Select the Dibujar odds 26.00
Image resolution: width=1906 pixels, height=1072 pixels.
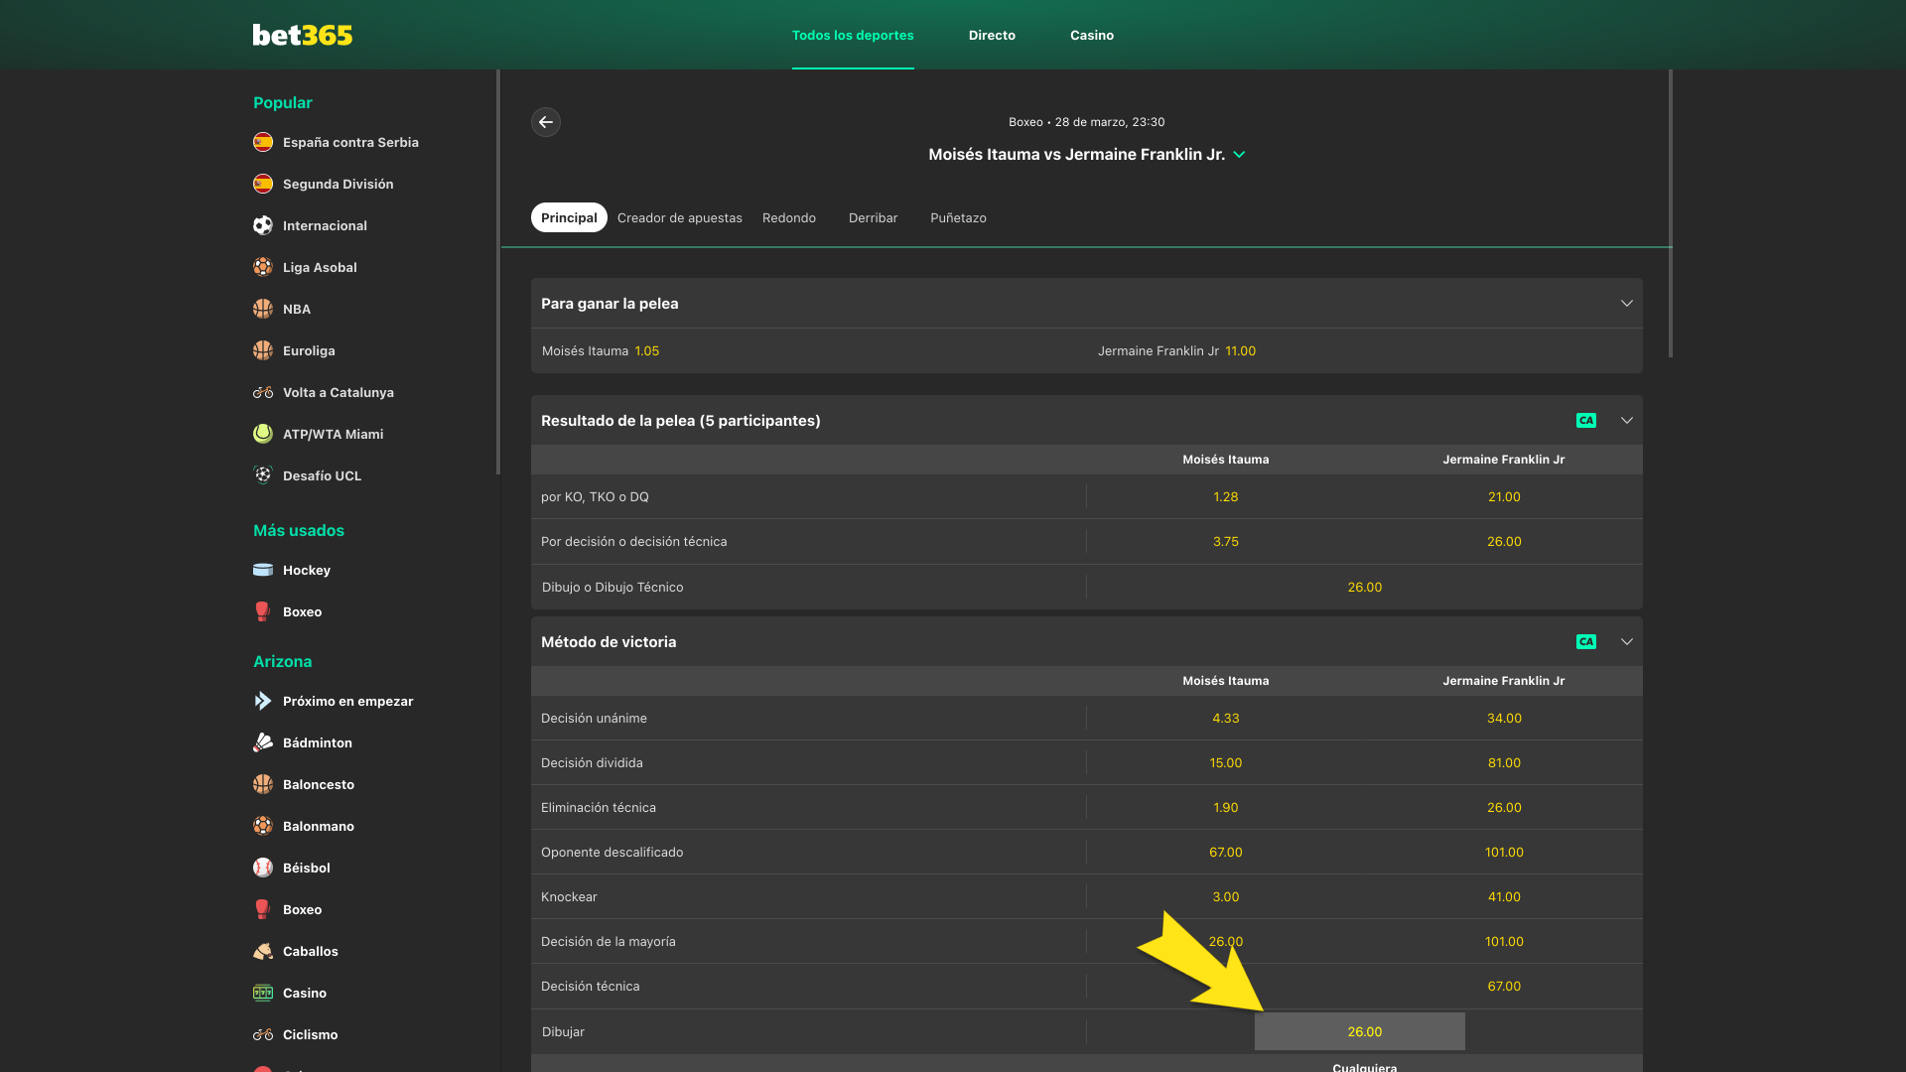coord(1360,1031)
